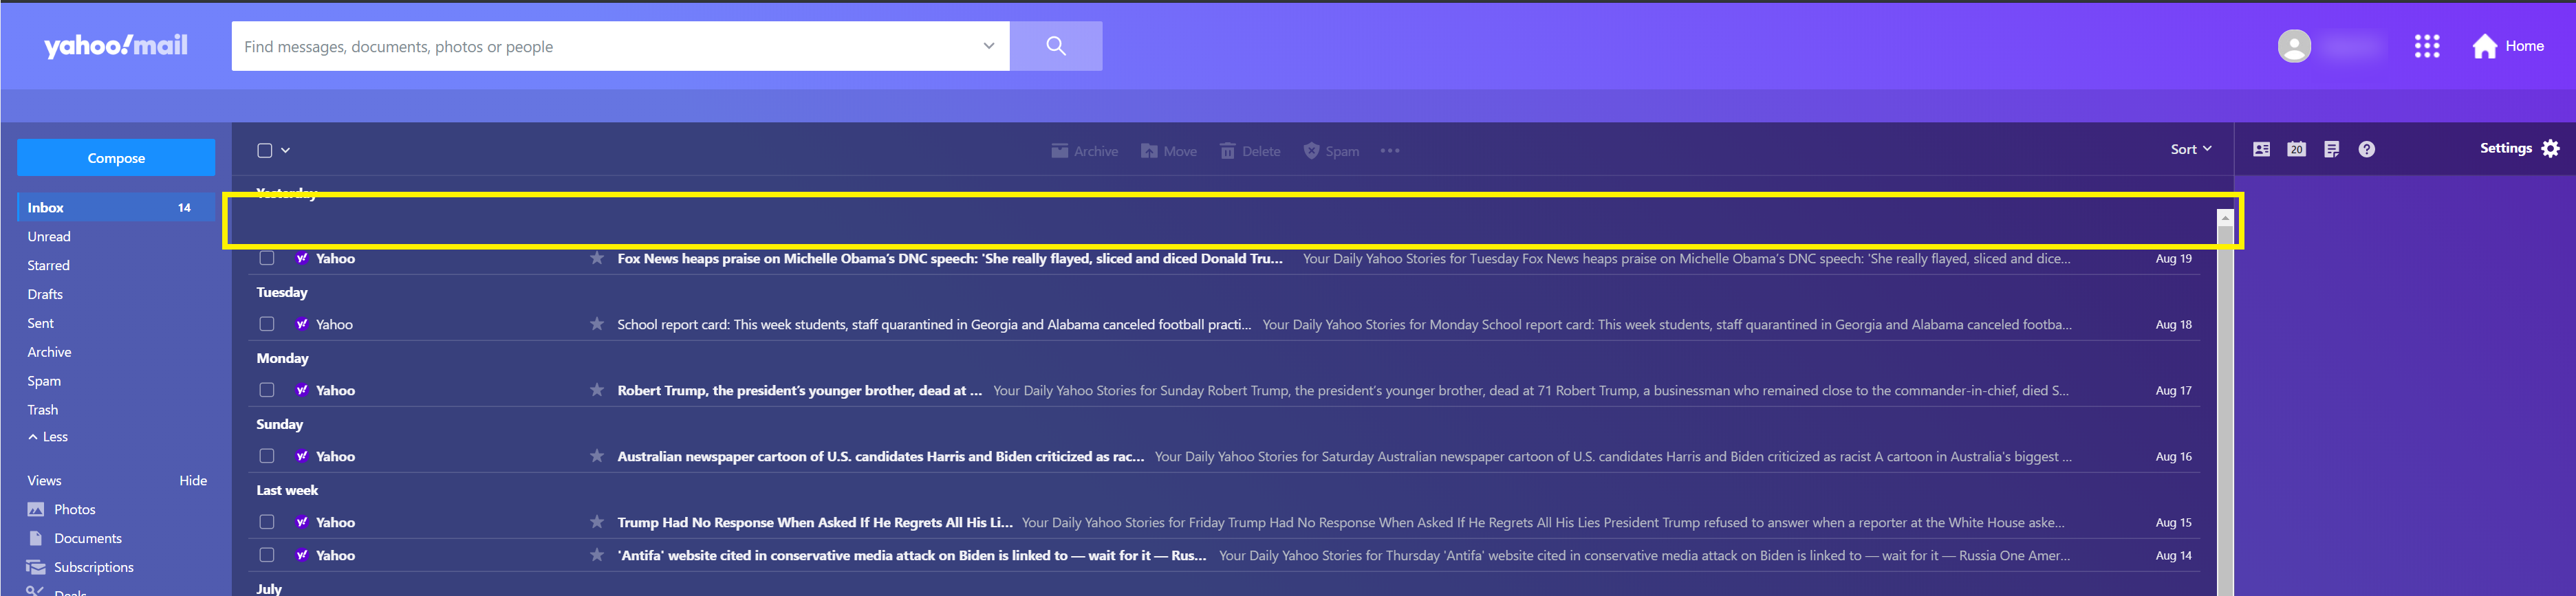Viewport: 2576px width, 596px height.
Task: Open the Inbox folder
Action: click(116, 207)
